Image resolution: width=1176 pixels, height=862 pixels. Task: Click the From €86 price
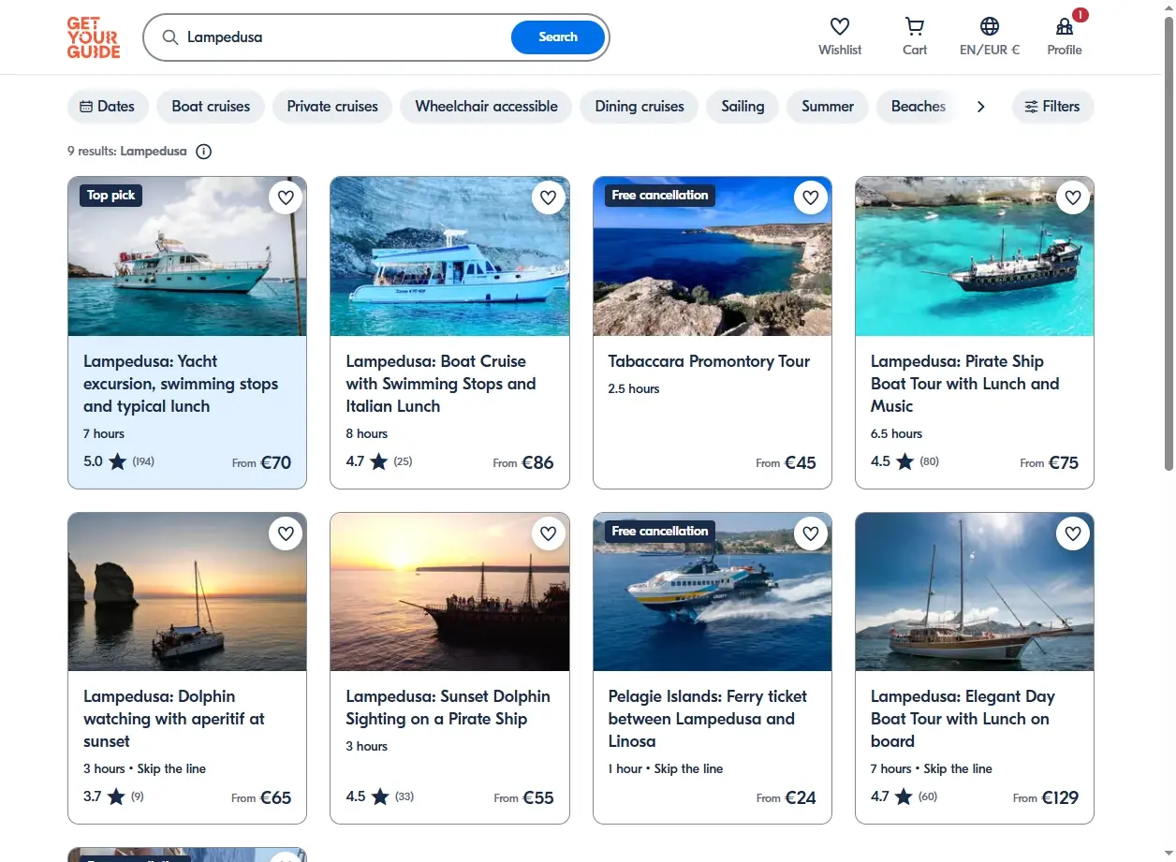(x=523, y=462)
